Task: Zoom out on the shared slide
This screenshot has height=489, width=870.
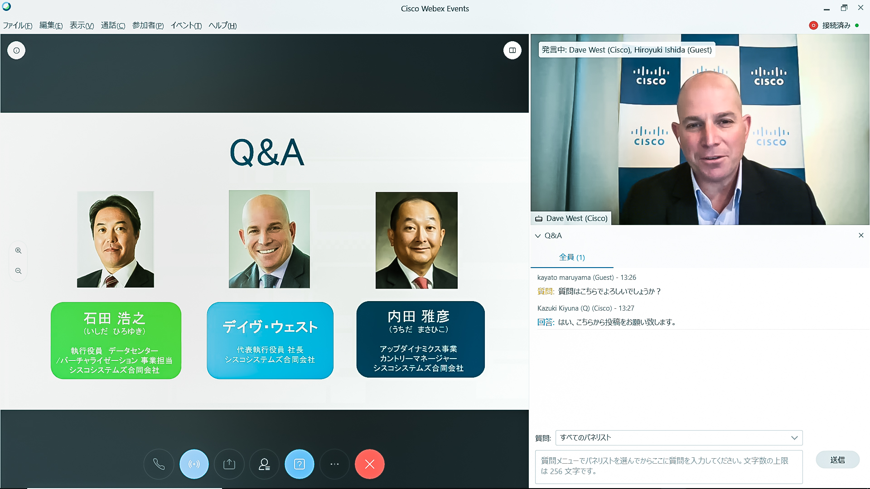Action: pyautogui.click(x=18, y=271)
